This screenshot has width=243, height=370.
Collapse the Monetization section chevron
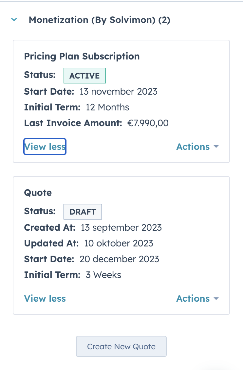pos(14,20)
